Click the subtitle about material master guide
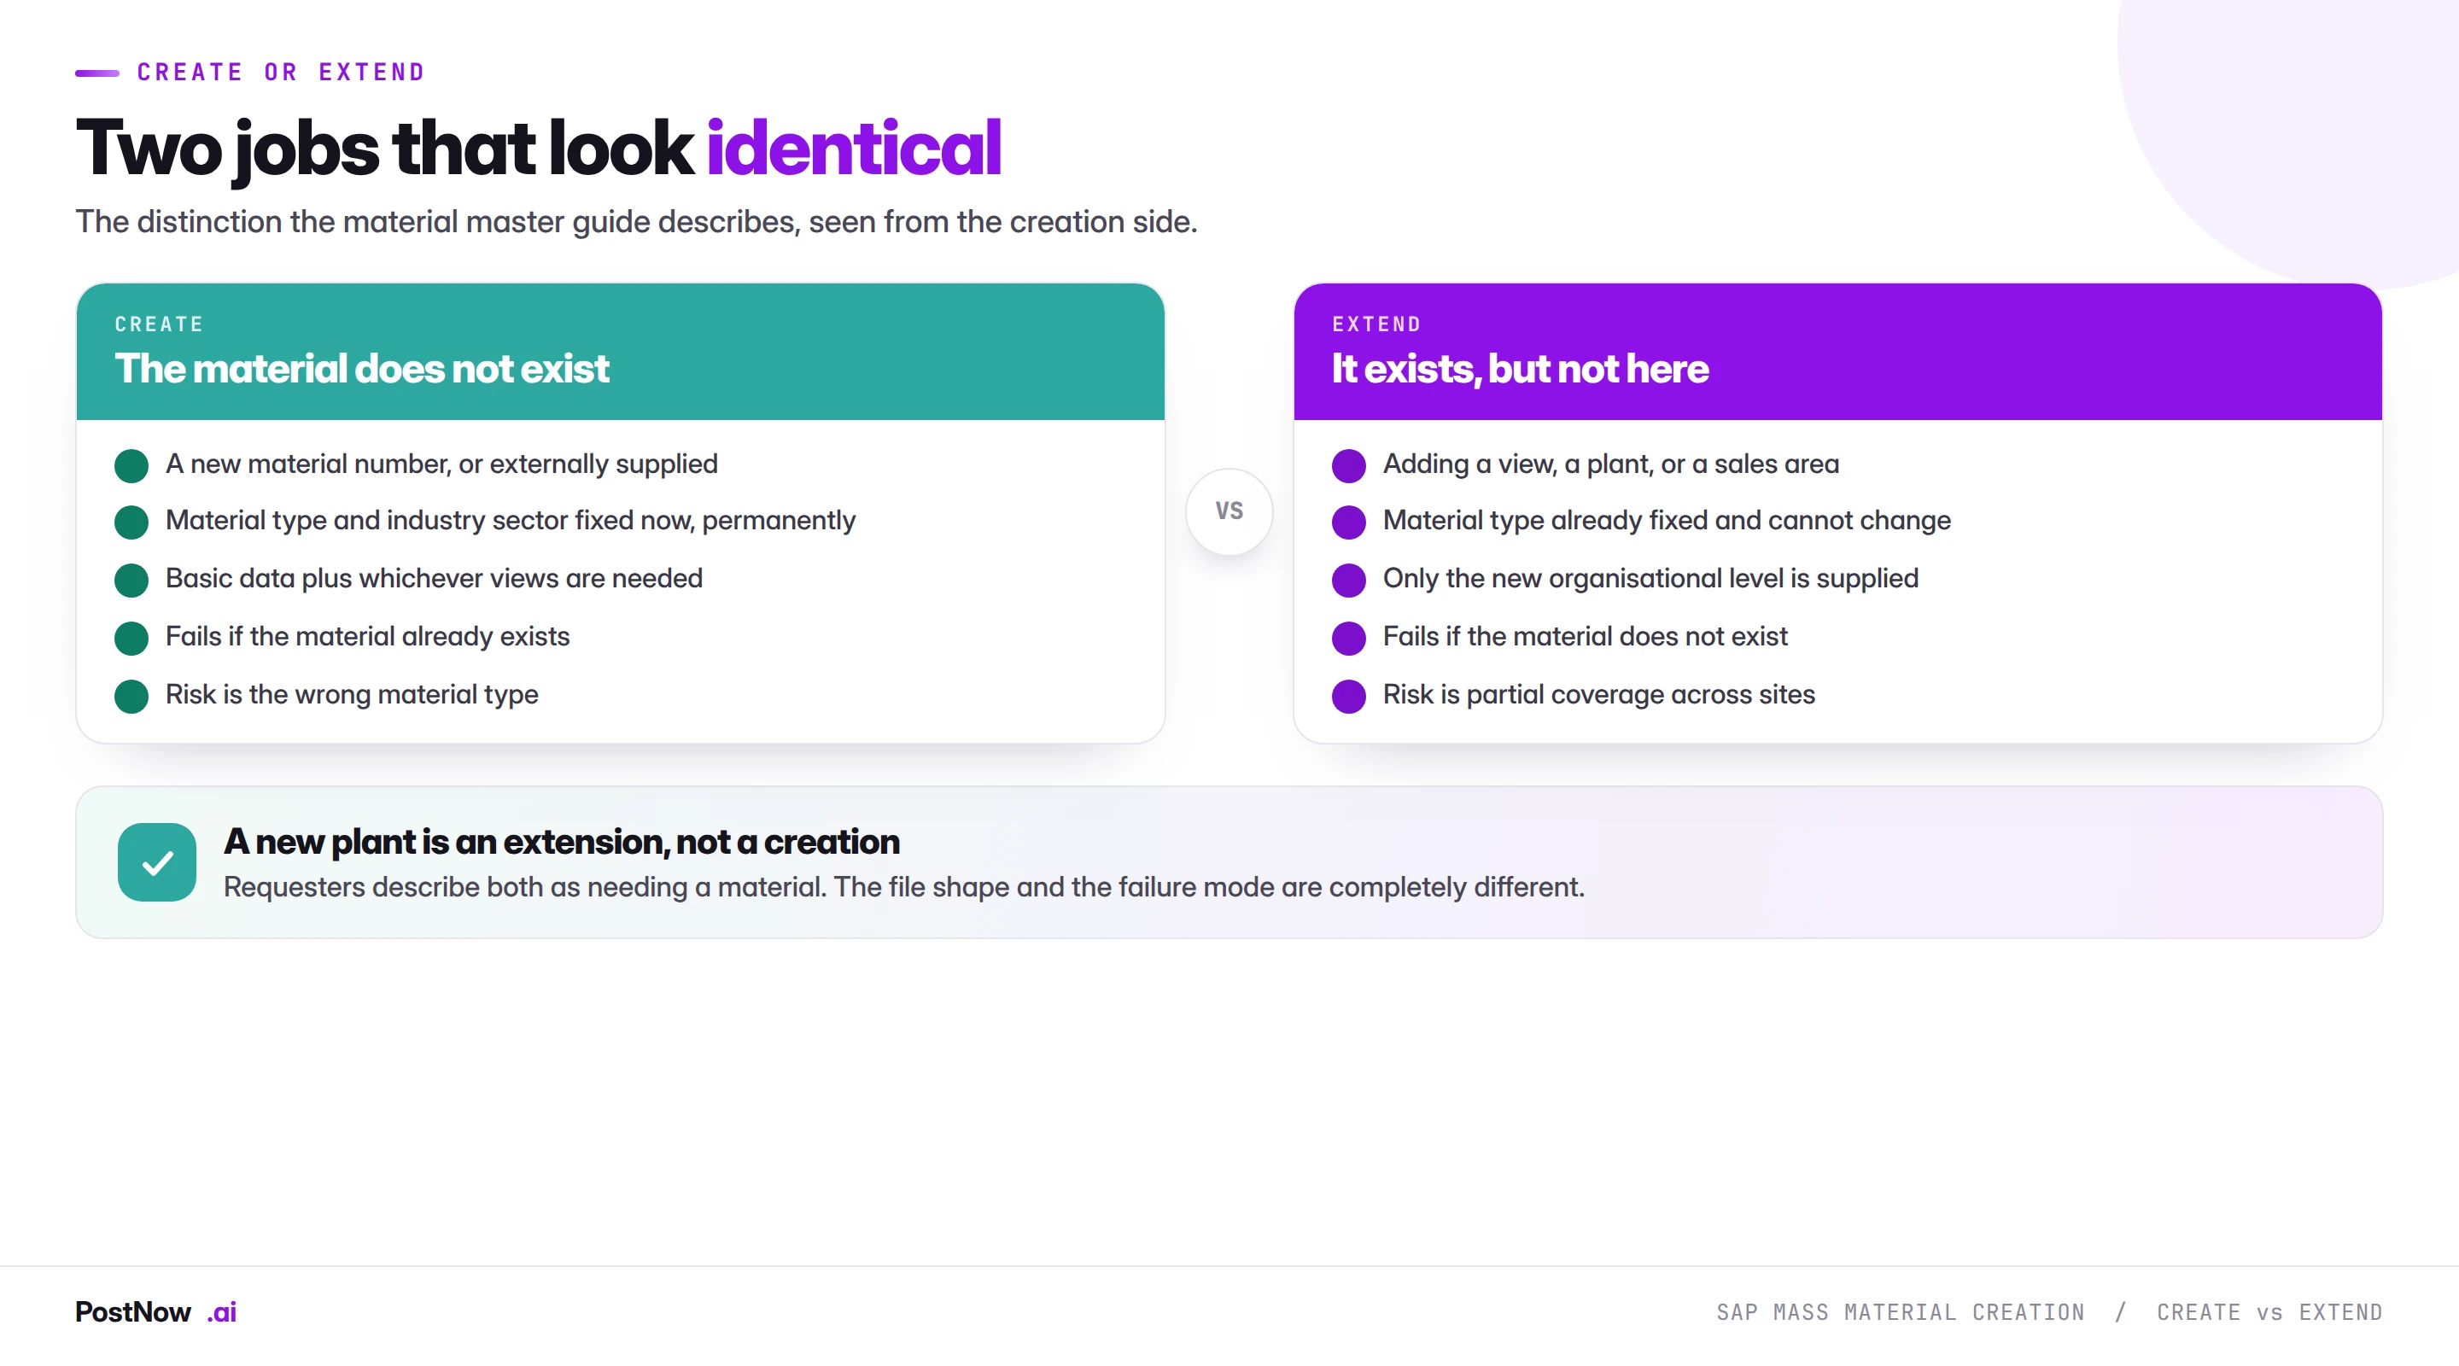 pos(636,221)
